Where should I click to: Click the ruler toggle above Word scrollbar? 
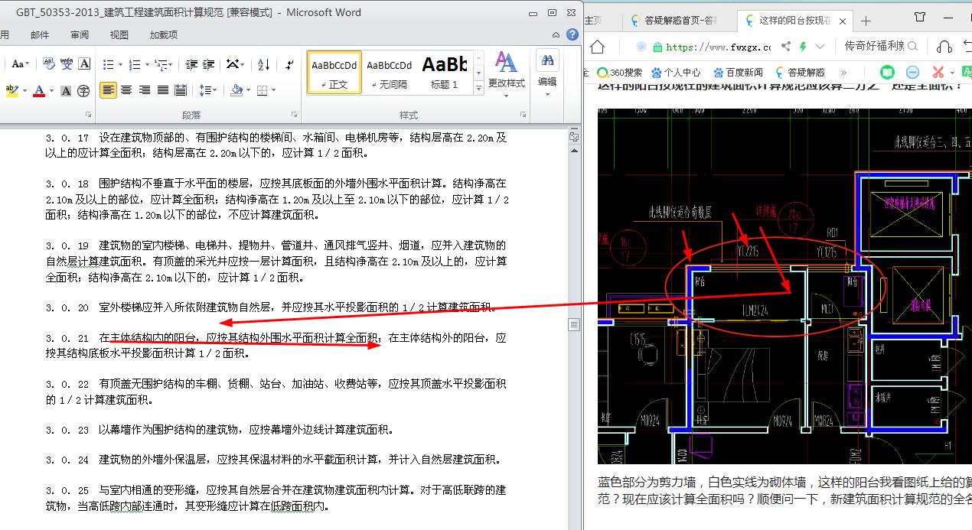573,136
